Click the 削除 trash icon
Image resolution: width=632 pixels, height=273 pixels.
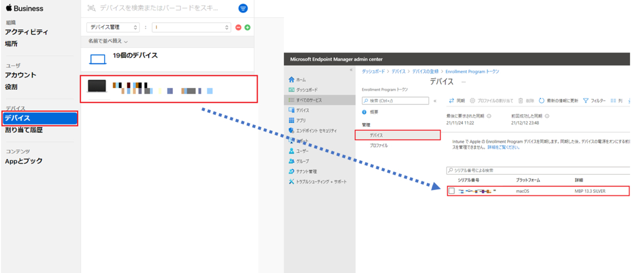(x=520, y=100)
